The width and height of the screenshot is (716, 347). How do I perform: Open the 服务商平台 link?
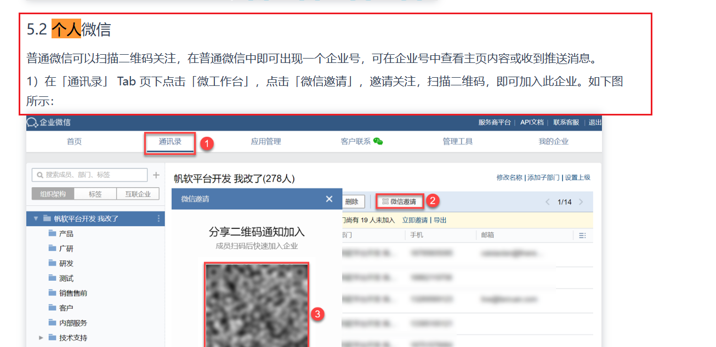click(495, 122)
